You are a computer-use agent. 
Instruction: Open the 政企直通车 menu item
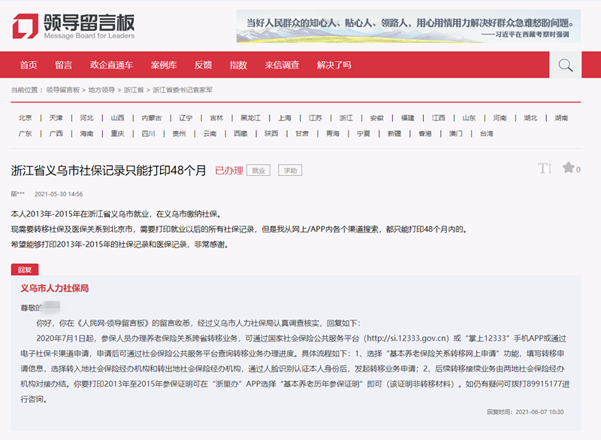pos(111,65)
